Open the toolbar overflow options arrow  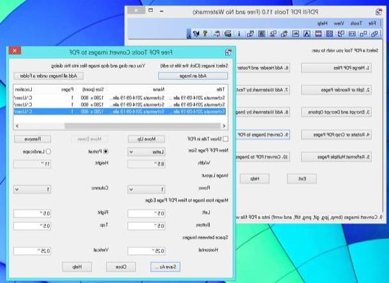[189, 34]
